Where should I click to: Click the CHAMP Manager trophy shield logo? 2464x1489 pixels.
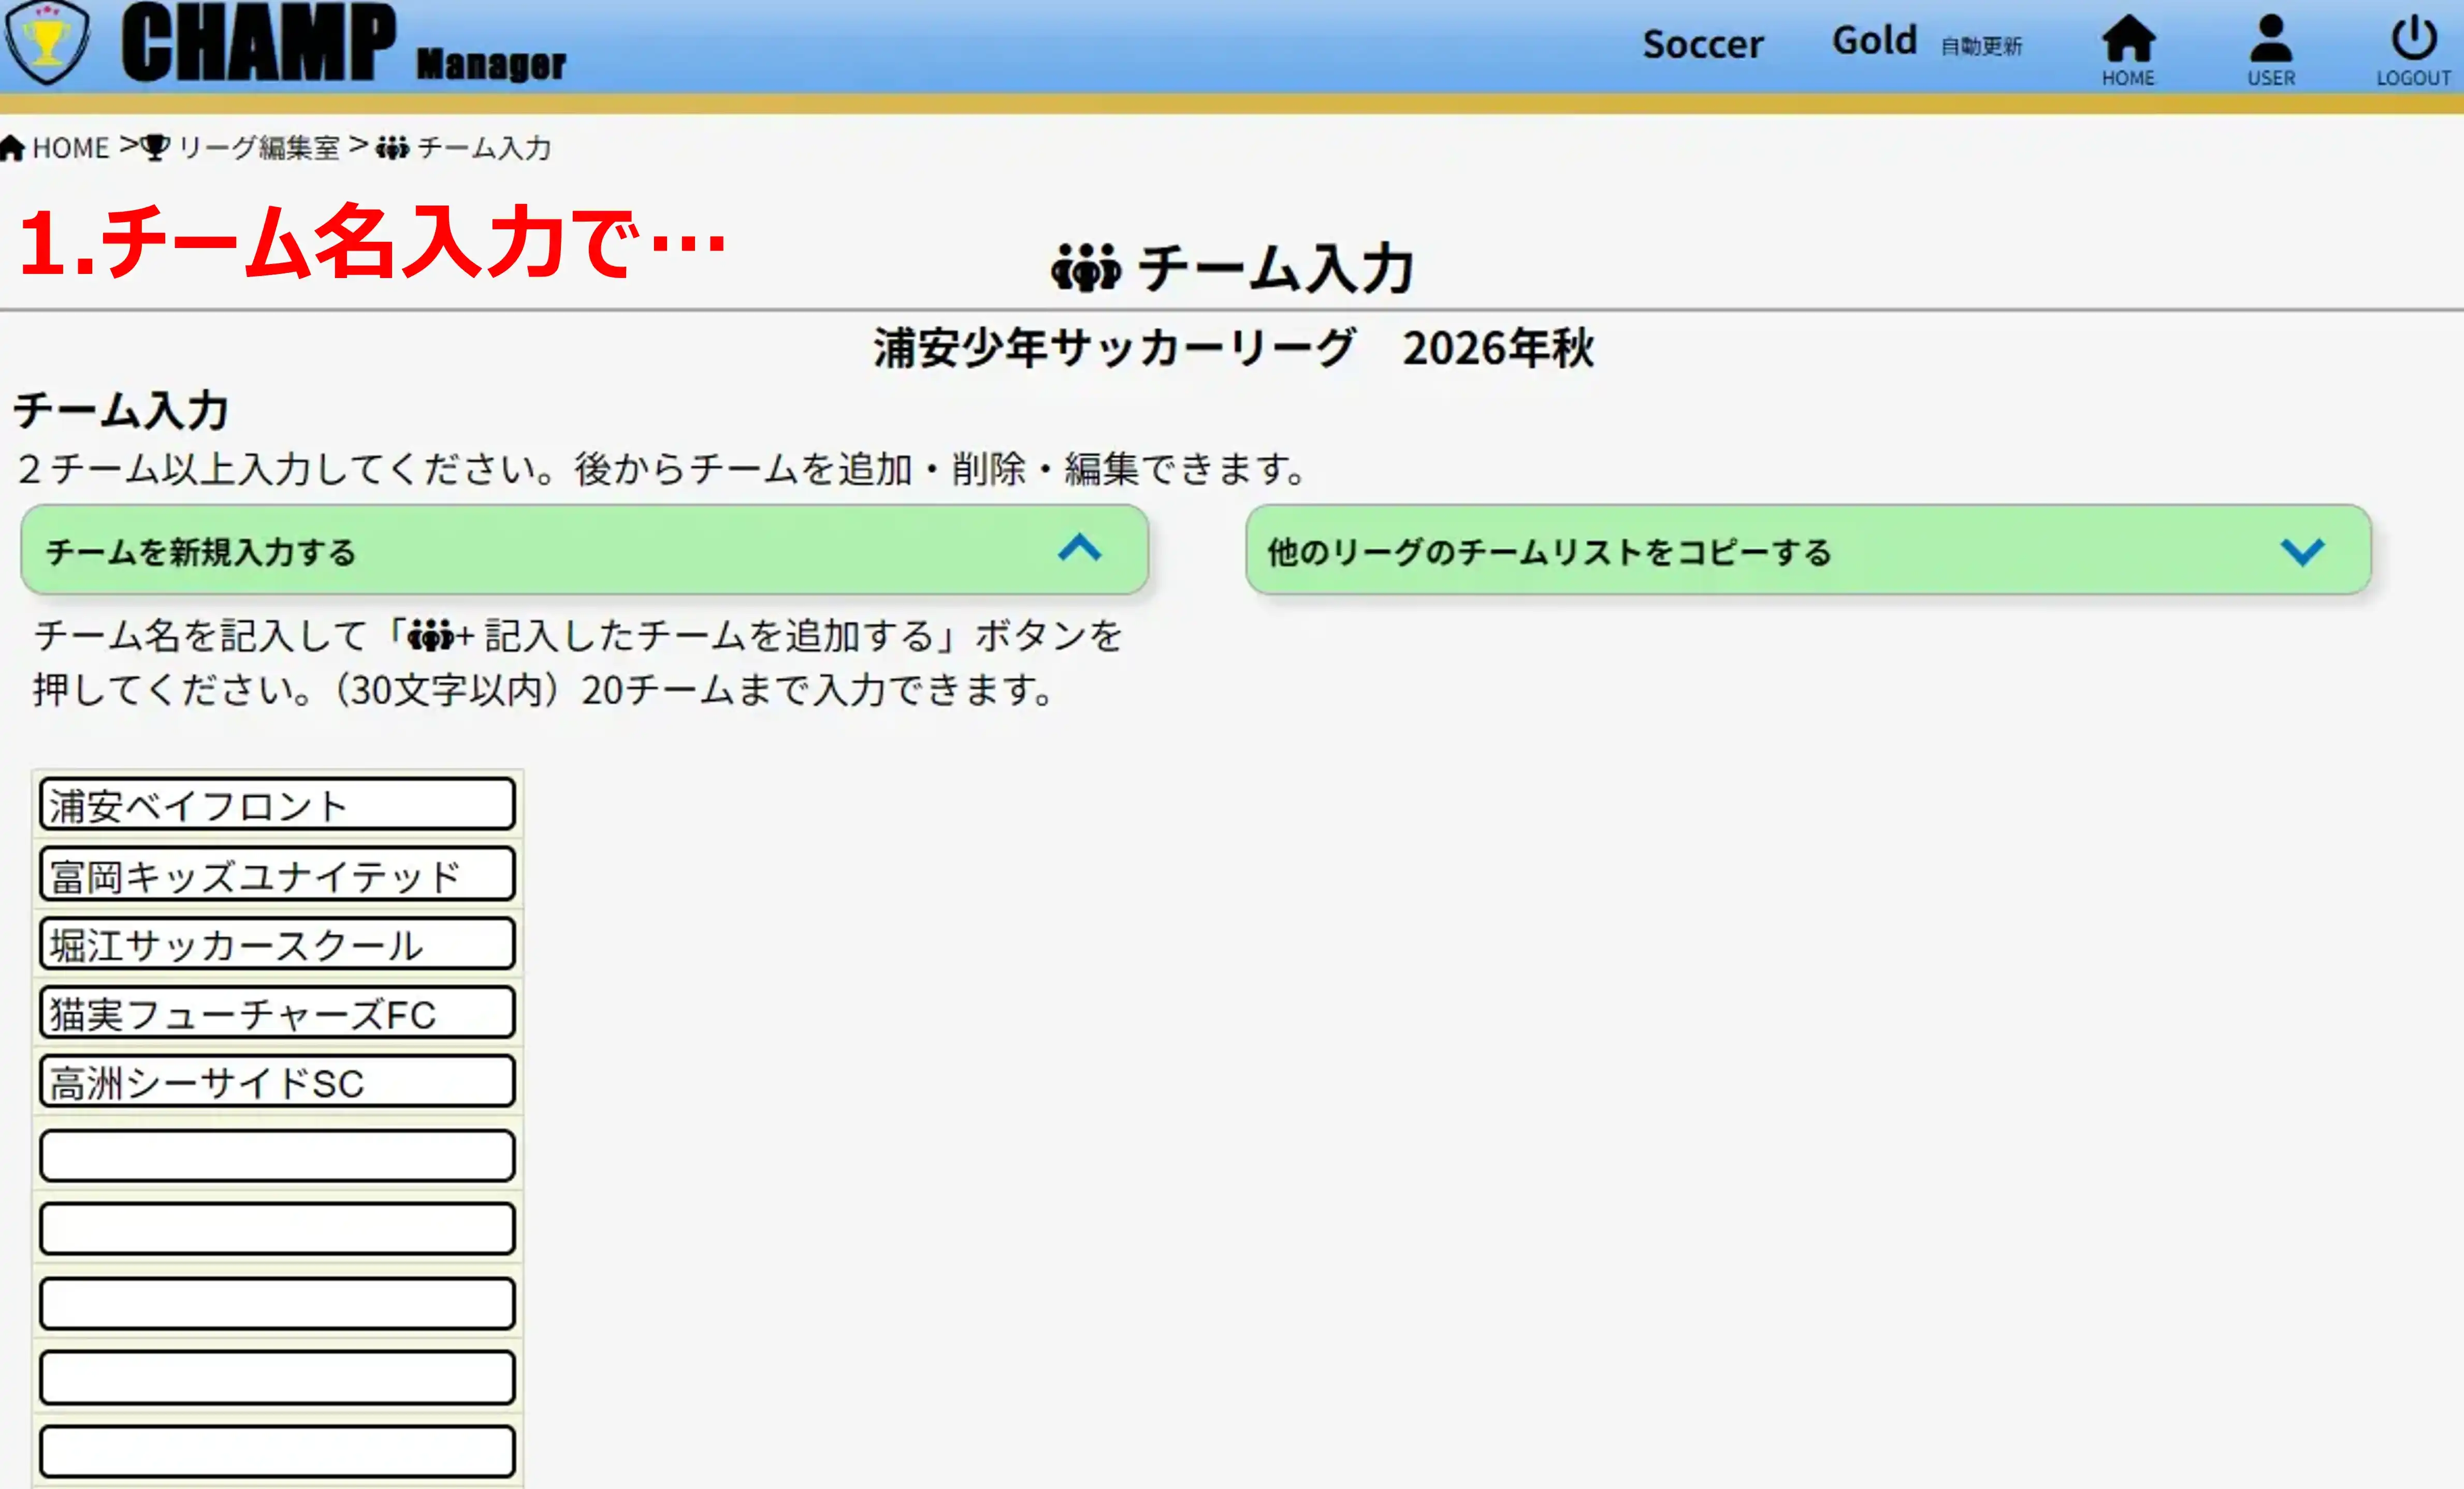pos(47,42)
